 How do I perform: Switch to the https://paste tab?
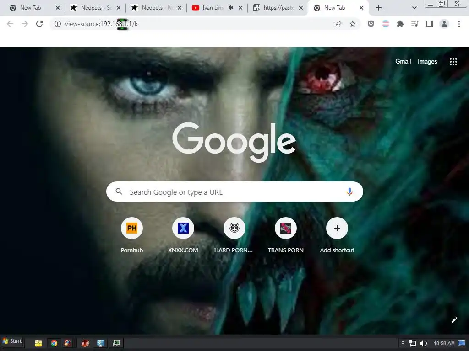(x=278, y=8)
